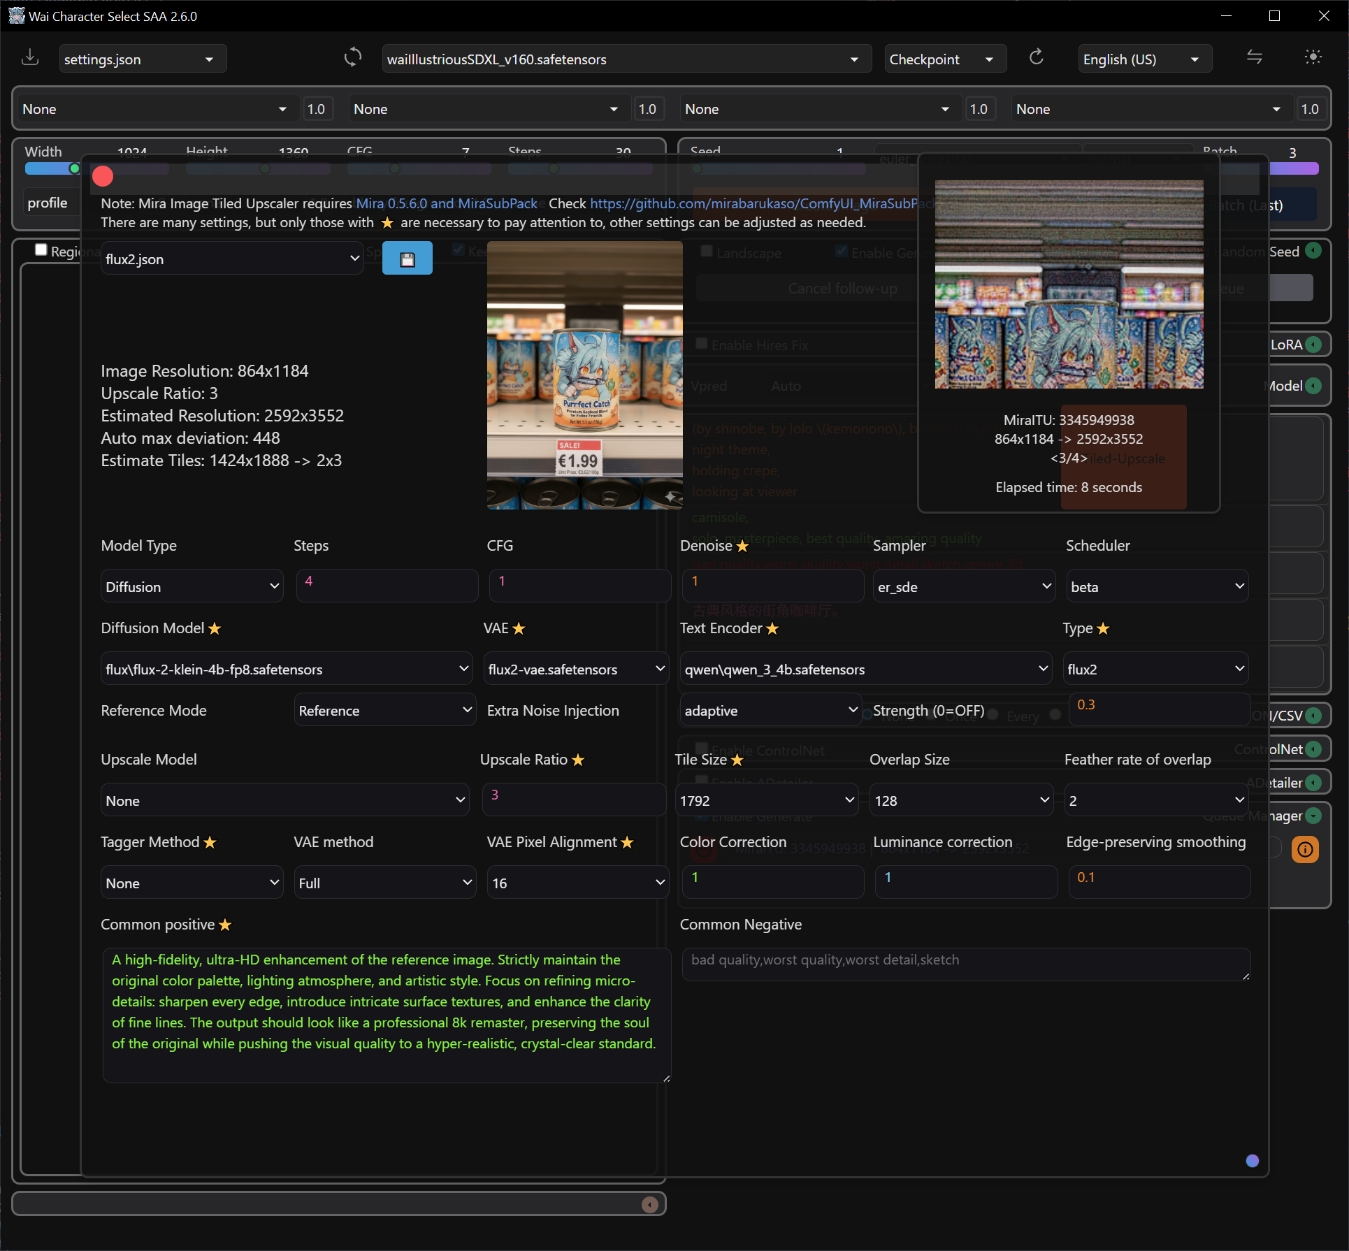This screenshot has width=1349, height=1251.
Task: Toggle the ControlNet panel green button
Action: tap(1313, 749)
